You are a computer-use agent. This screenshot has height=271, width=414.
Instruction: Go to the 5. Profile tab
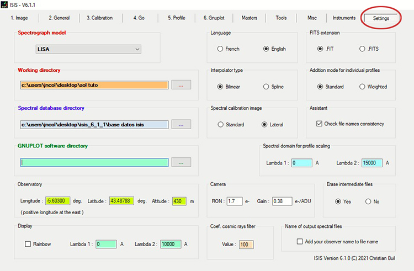177,18
